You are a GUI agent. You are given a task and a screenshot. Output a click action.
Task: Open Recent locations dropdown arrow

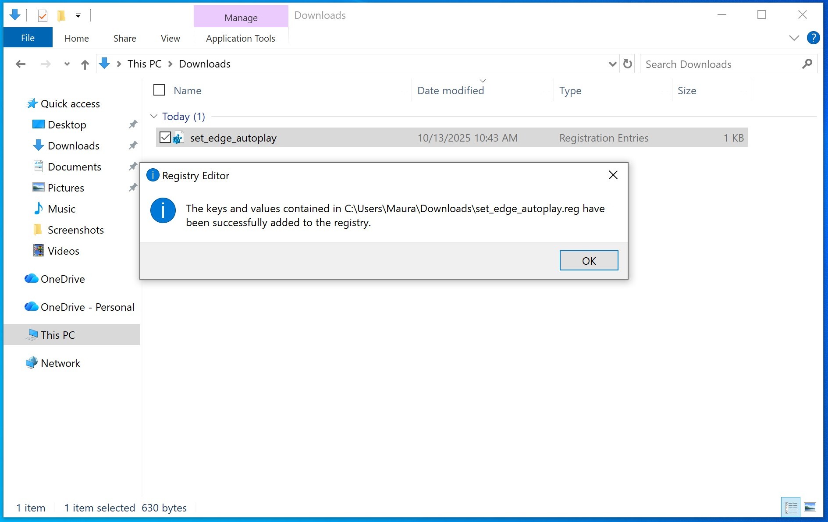67,64
